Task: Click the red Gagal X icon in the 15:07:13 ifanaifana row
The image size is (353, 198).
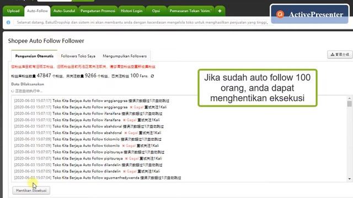Action: 124,120
